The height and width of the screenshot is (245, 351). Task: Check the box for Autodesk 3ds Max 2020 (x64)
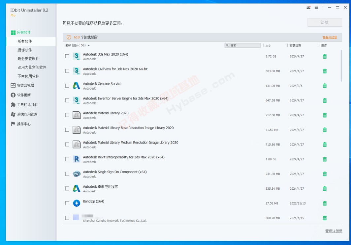pos(67,56)
